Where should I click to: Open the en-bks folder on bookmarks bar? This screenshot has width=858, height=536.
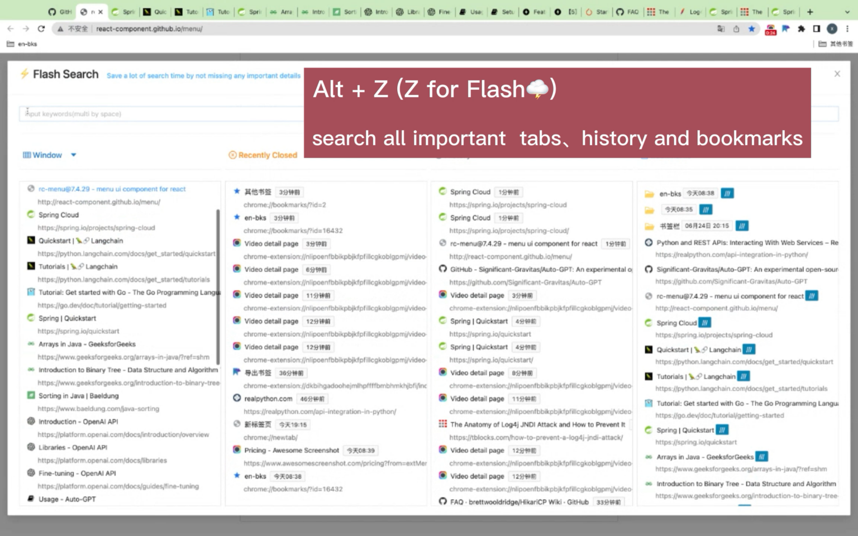click(x=22, y=44)
